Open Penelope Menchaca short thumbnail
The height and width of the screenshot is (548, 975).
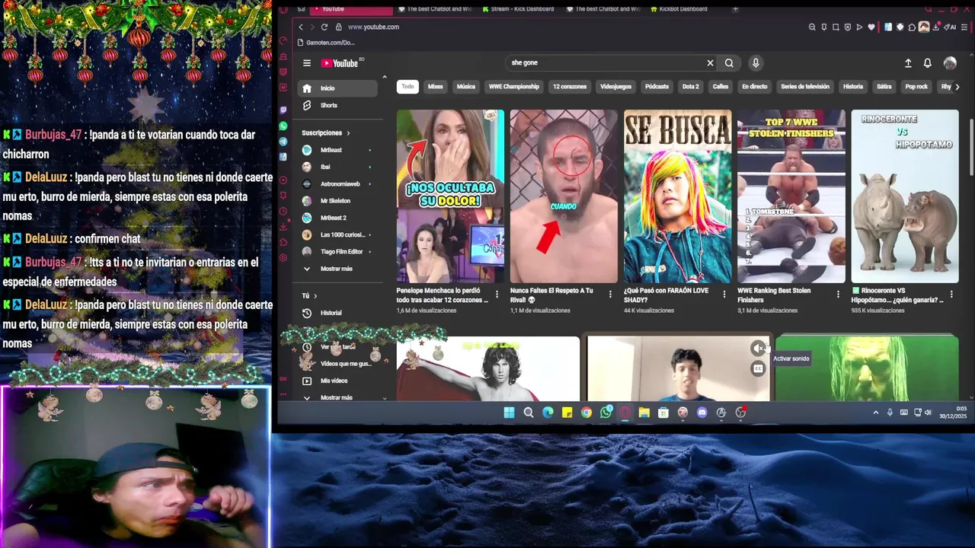pyautogui.click(x=450, y=196)
